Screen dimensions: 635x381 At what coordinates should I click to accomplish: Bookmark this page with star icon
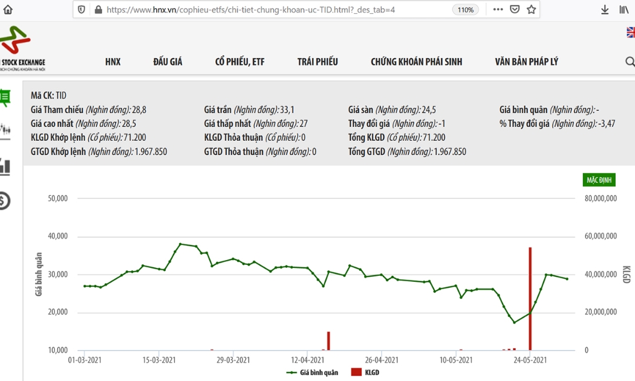click(532, 9)
